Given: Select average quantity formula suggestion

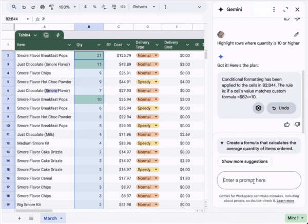Looking at the screenshot, I should coord(259,146).
